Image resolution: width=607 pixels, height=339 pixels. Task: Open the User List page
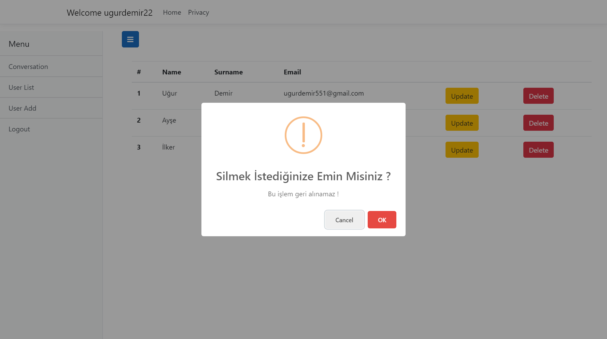tap(21, 87)
